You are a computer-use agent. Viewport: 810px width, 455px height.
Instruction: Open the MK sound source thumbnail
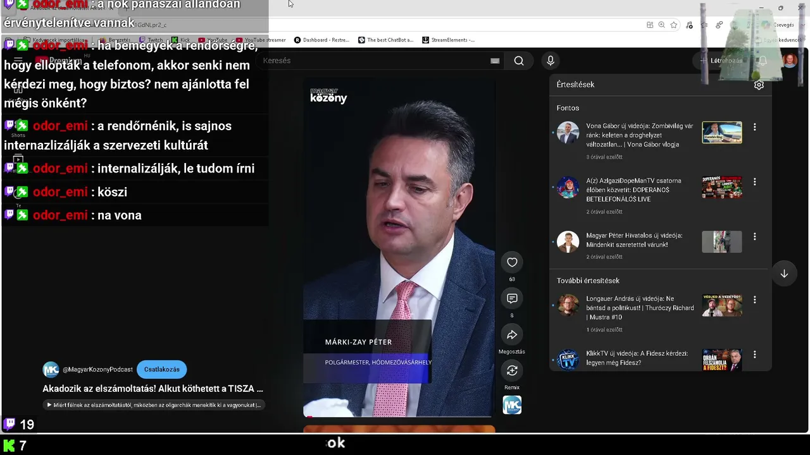[512, 405]
